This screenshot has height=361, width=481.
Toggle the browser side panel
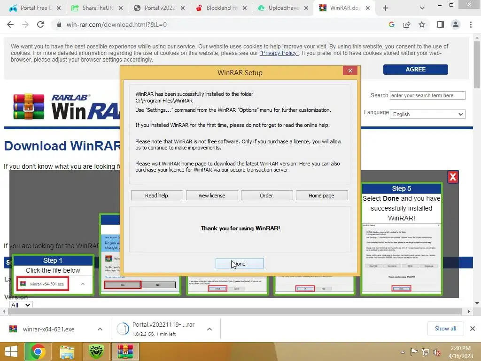[441, 24]
